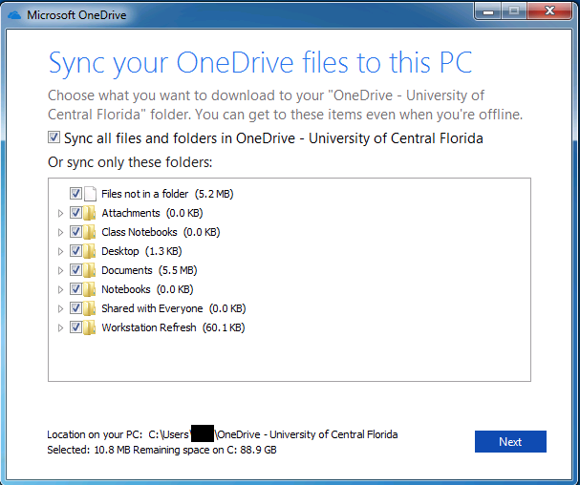Click the Workstation Refresh folder icon
The height and width of the screenshot is (485, 580).
(89, 327)
